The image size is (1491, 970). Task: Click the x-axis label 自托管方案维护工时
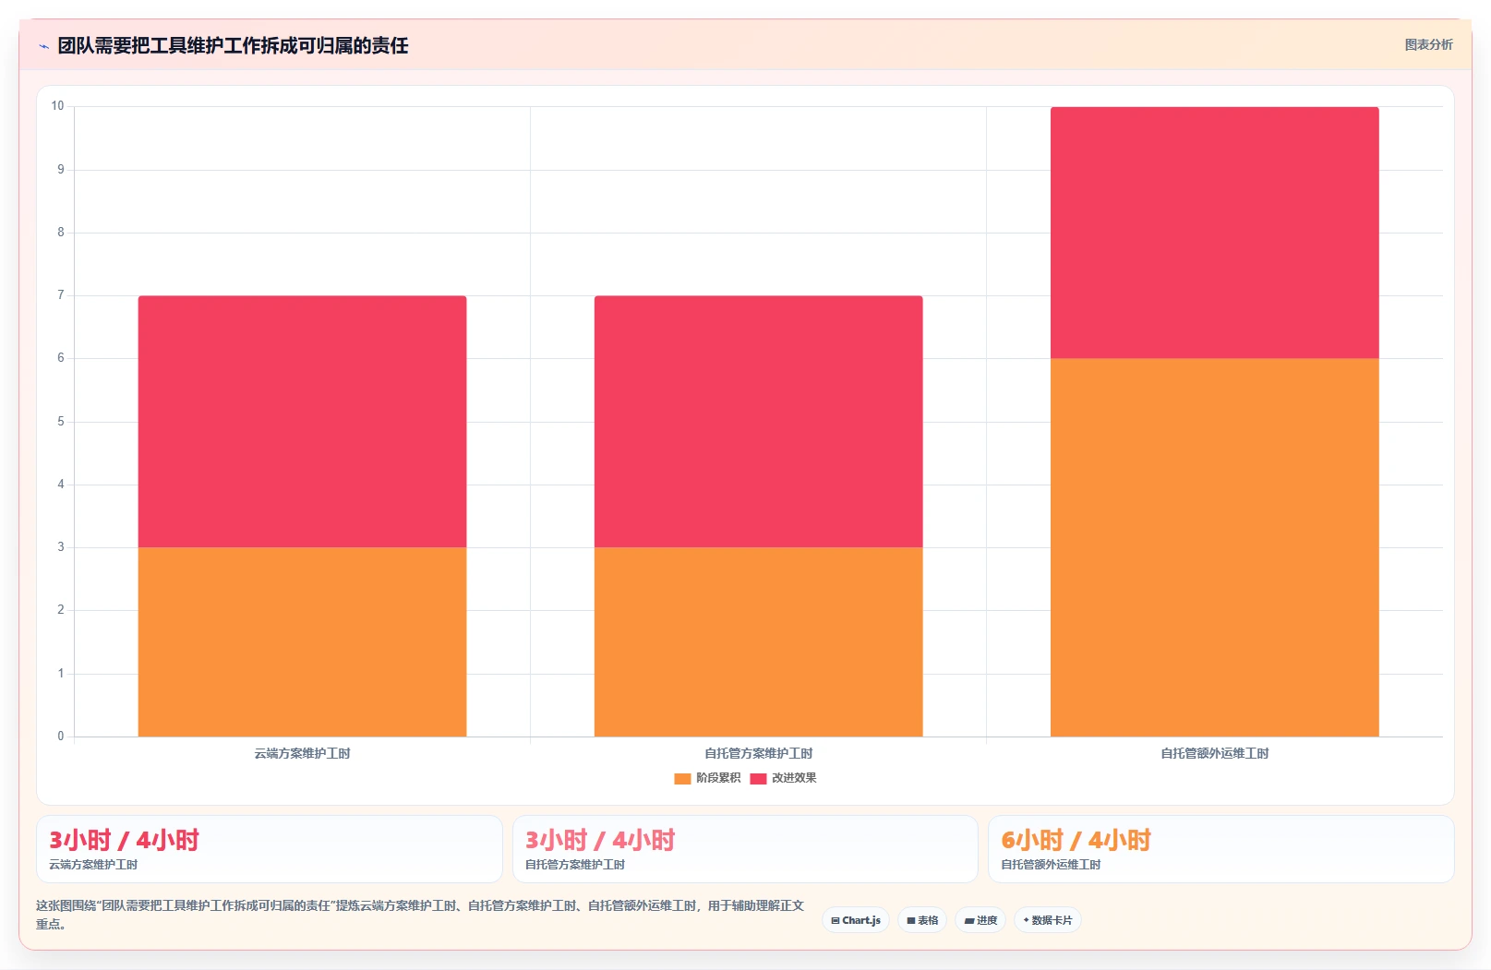coord(758,753)
